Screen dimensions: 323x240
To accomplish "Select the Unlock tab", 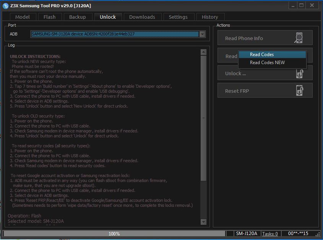I will click(x=108, y=17).
